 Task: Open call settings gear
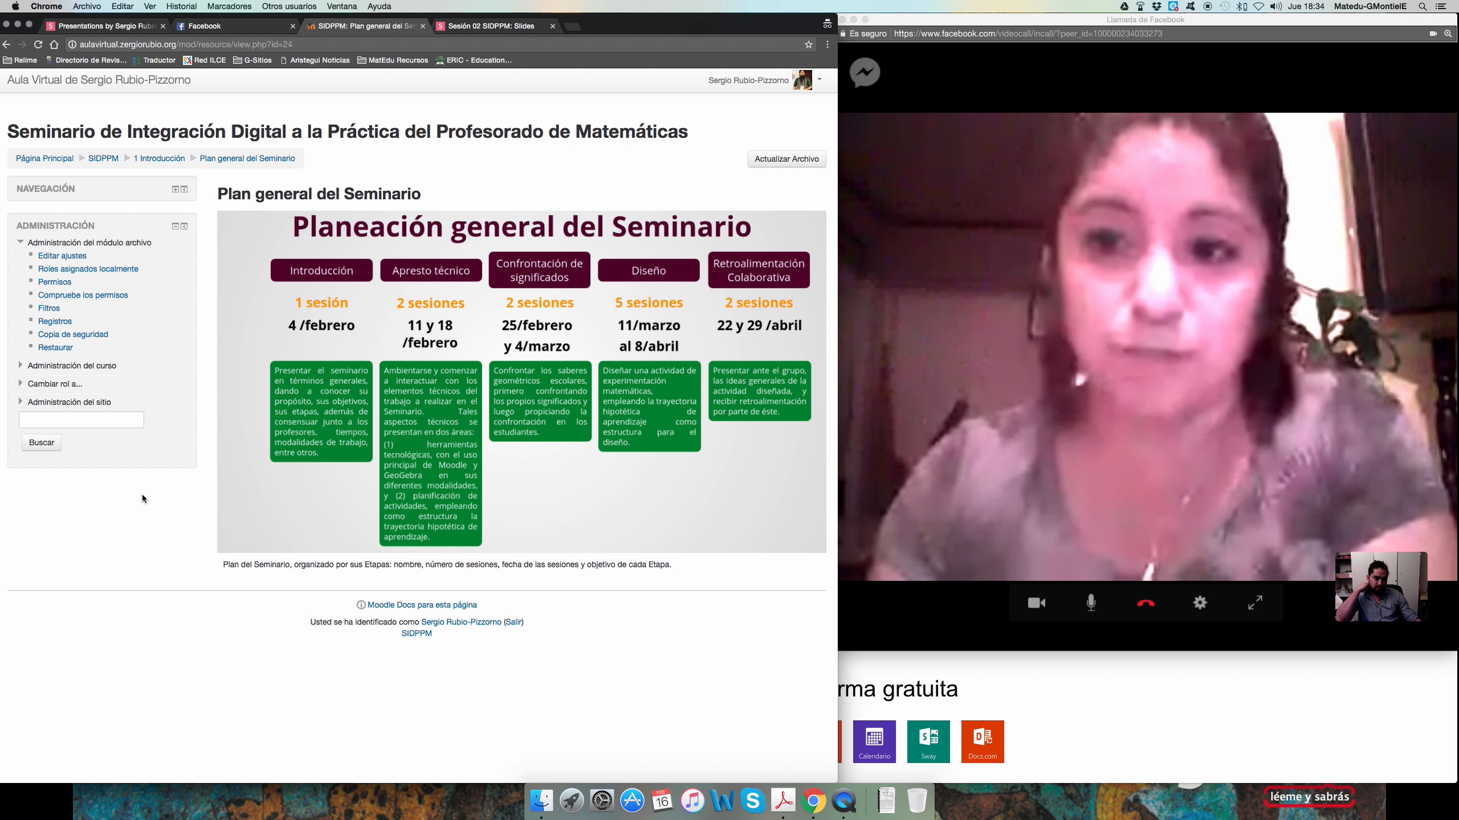click(1200, 603)
